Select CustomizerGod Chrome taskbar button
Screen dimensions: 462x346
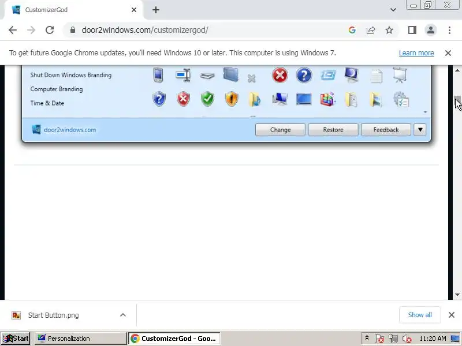(x=174, y=339)
